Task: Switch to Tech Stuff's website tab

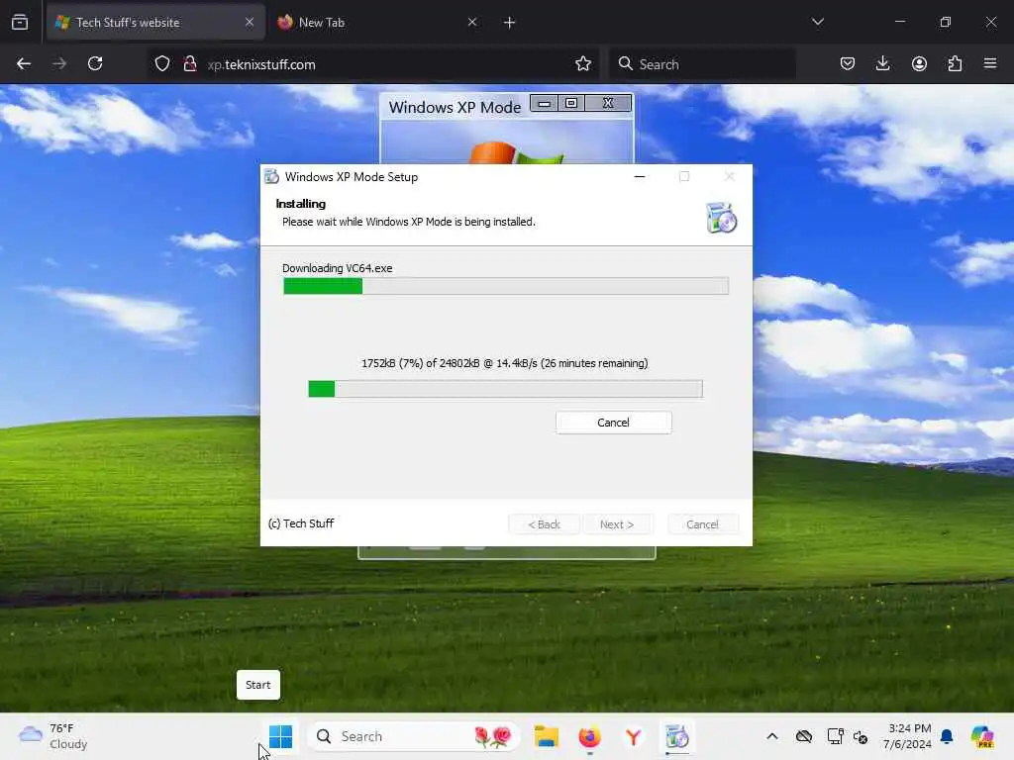Action: click(155, 23)
